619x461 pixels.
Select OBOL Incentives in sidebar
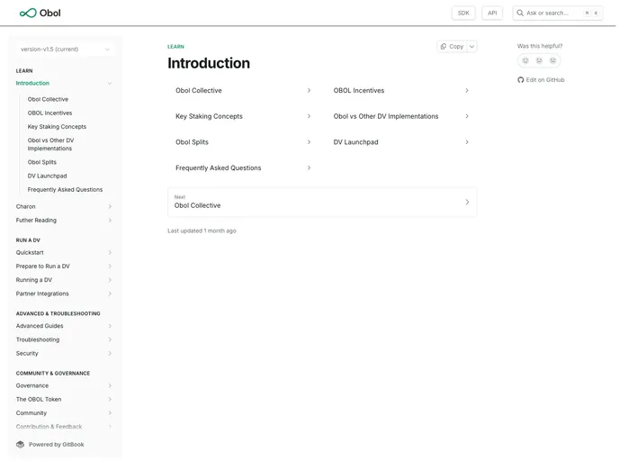[x=49, y=113]
